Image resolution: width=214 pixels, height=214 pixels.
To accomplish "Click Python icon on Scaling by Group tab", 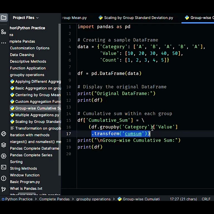I will pyautogui.click(x=100, y=18).
